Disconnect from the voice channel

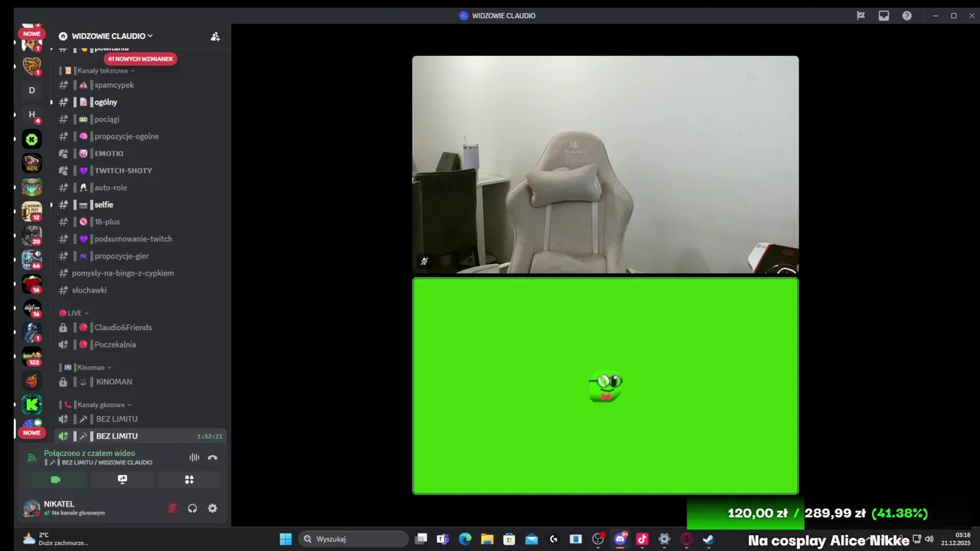pos(213,458)
